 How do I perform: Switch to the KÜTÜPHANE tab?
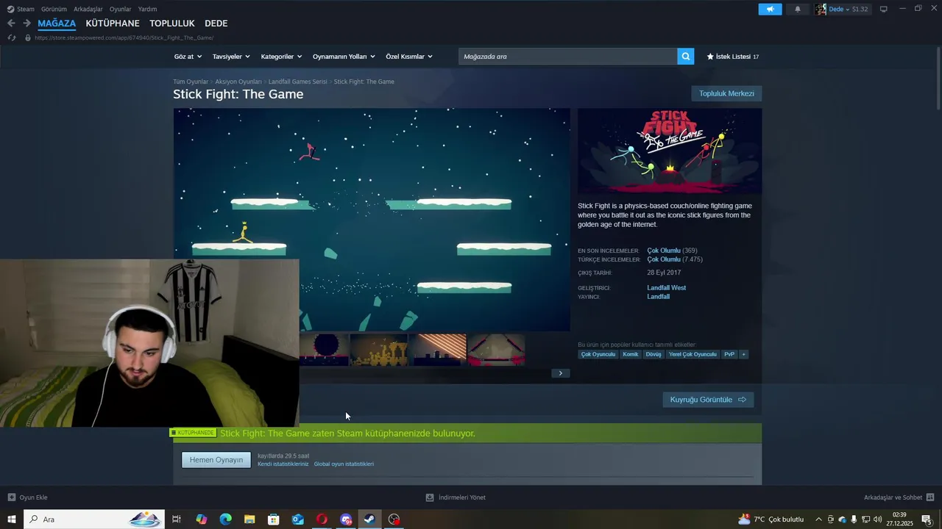(113, 24)
